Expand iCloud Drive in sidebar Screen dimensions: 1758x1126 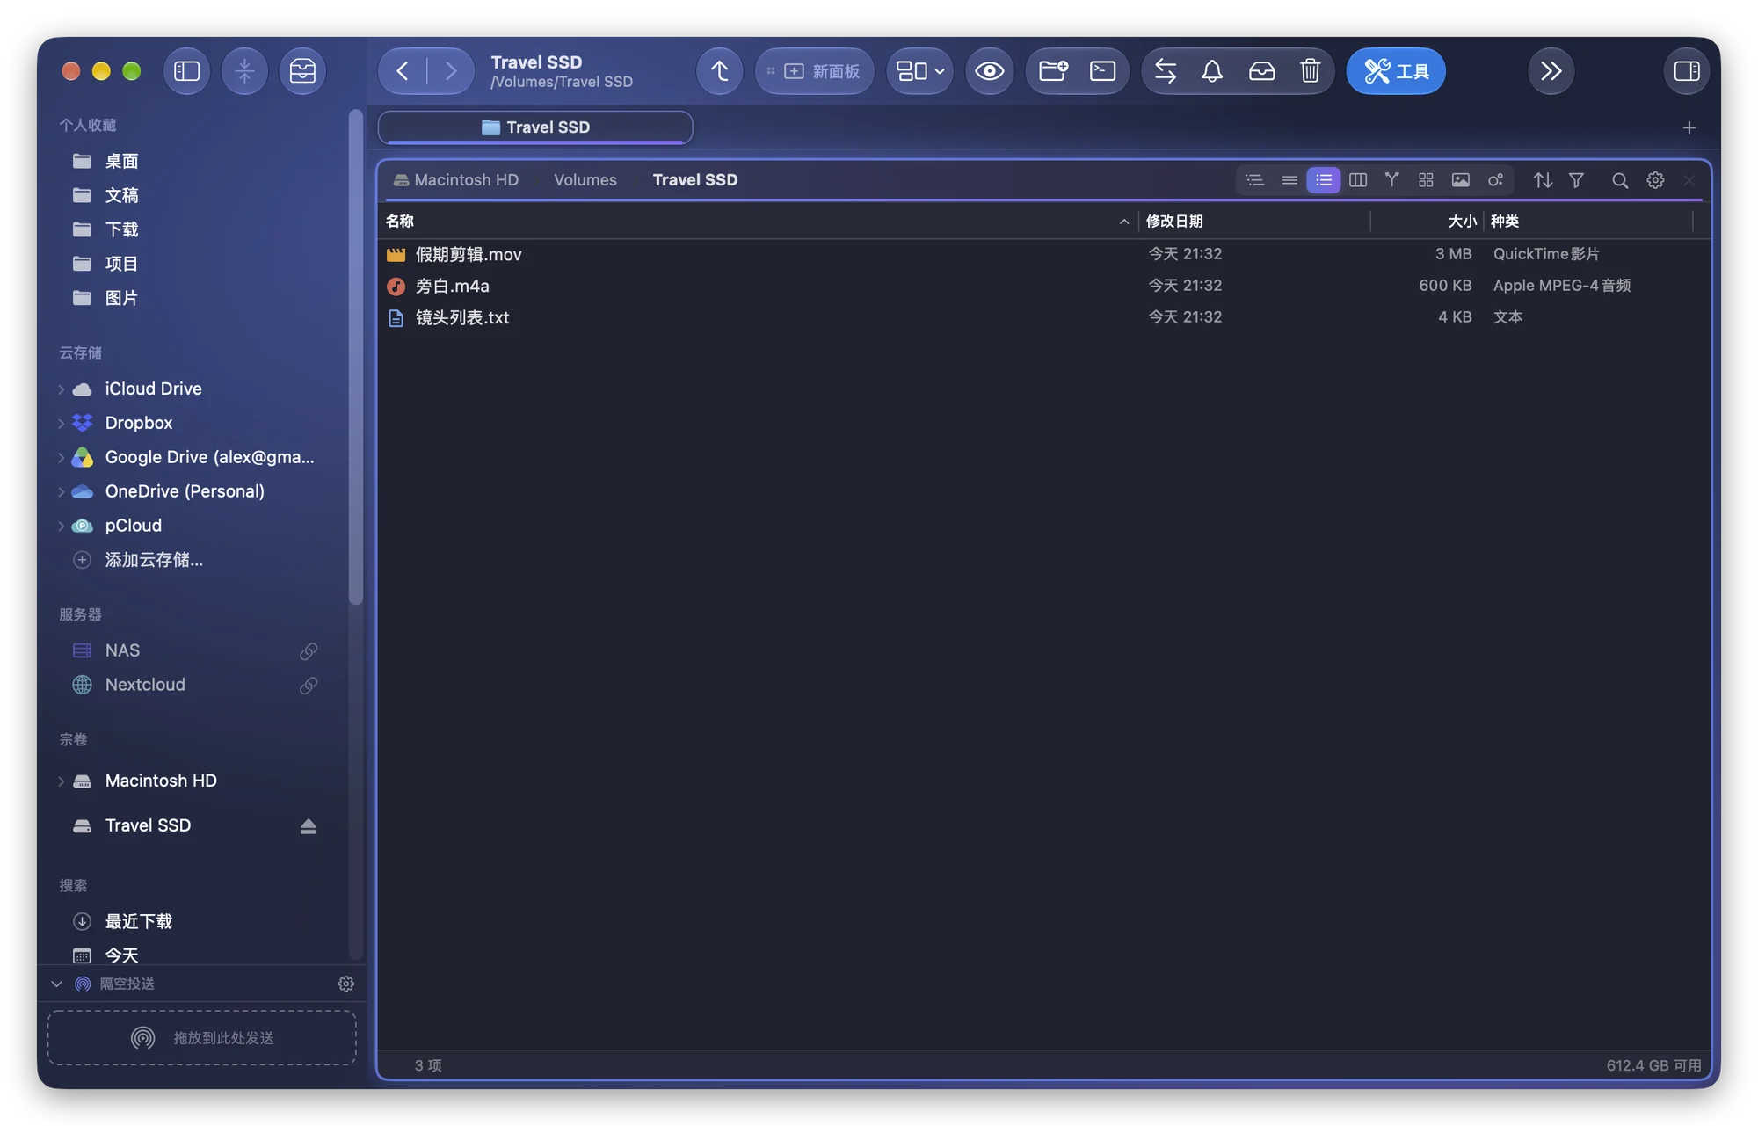pos(61,389)
